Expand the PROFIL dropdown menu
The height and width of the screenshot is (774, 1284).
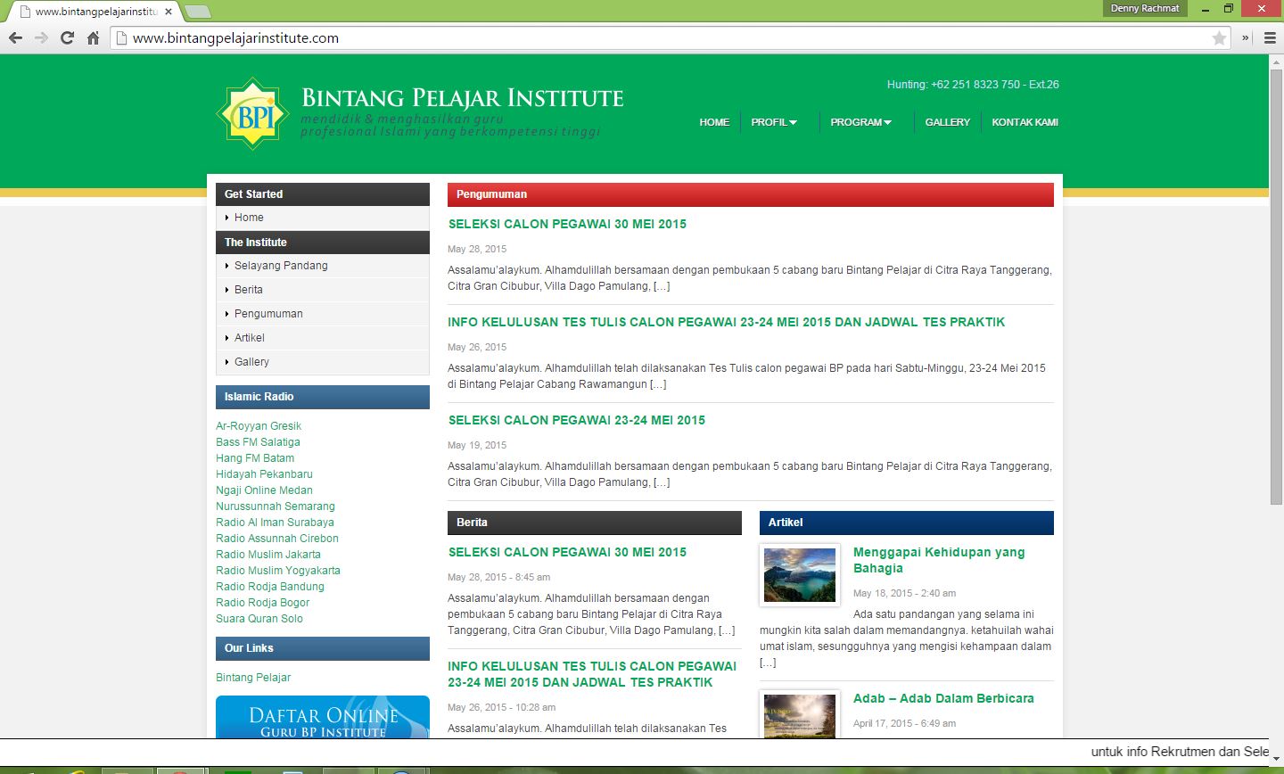[773, 122]
